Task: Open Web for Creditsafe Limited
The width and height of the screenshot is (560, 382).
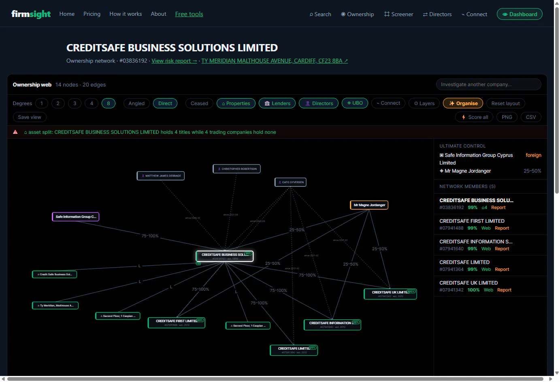Action: 486,270
